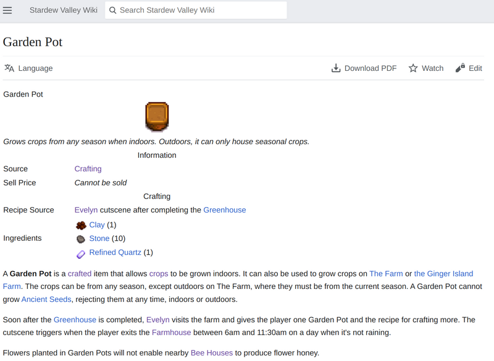Screen dimensions: 494x361
Task: Click the 'Information' infobox header
Action: [x=157, y=155]
